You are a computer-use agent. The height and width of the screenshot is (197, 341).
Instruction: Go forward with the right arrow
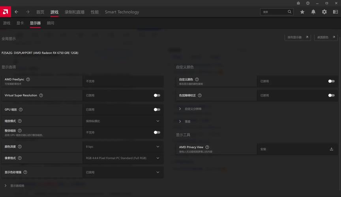28,12
